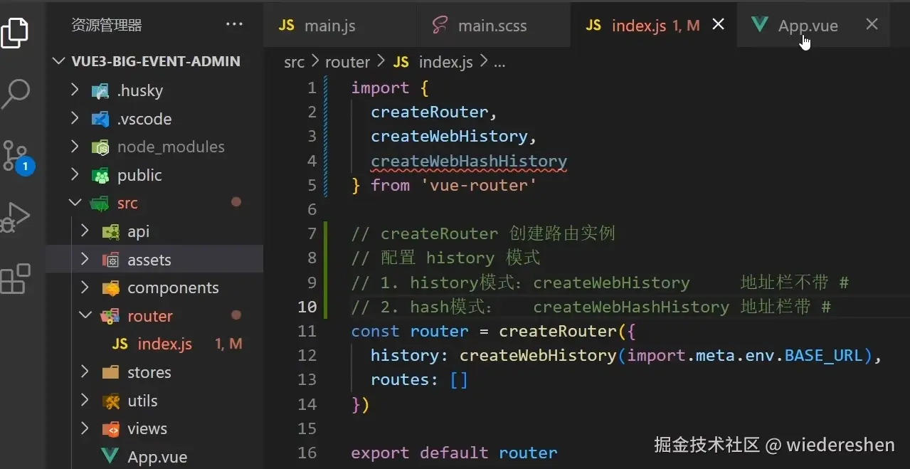Click the Vue icon beside App.vue in tree
Screen dimensions: 910x469
[110, 456]
